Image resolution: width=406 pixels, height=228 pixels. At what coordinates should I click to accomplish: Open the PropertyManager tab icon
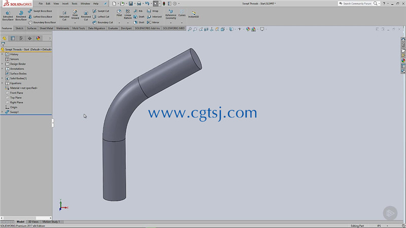(13, 39)
